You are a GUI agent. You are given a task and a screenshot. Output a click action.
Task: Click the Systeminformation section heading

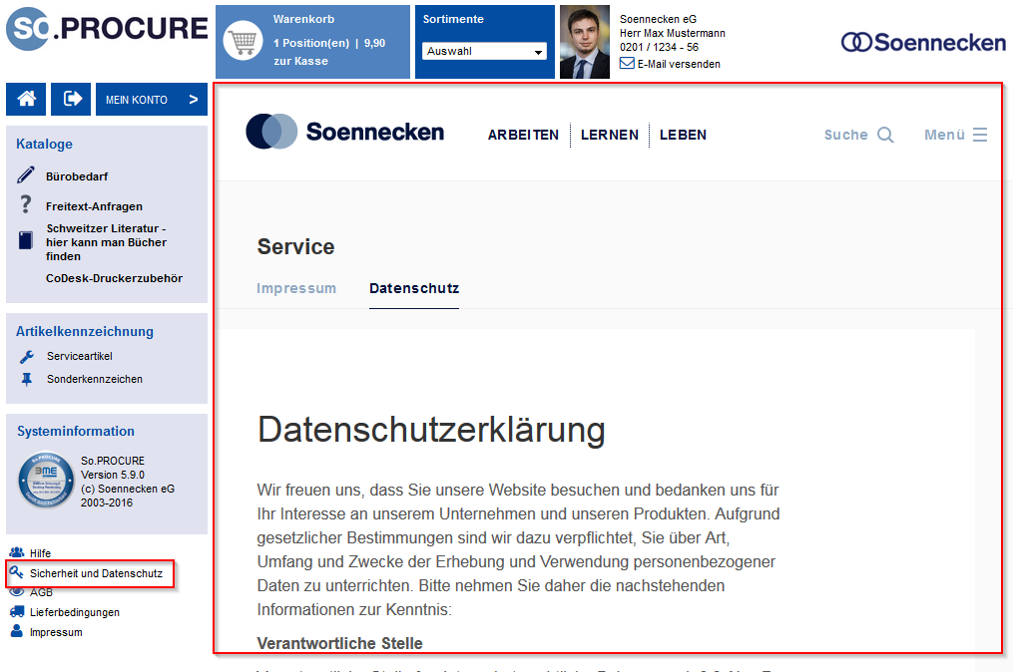click(76, 431)
